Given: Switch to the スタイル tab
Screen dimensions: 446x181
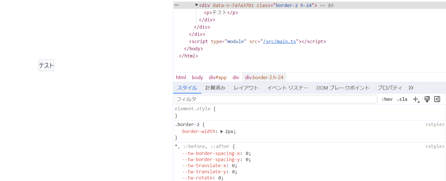Looking at the screenshot, I should tap(187, 88).
